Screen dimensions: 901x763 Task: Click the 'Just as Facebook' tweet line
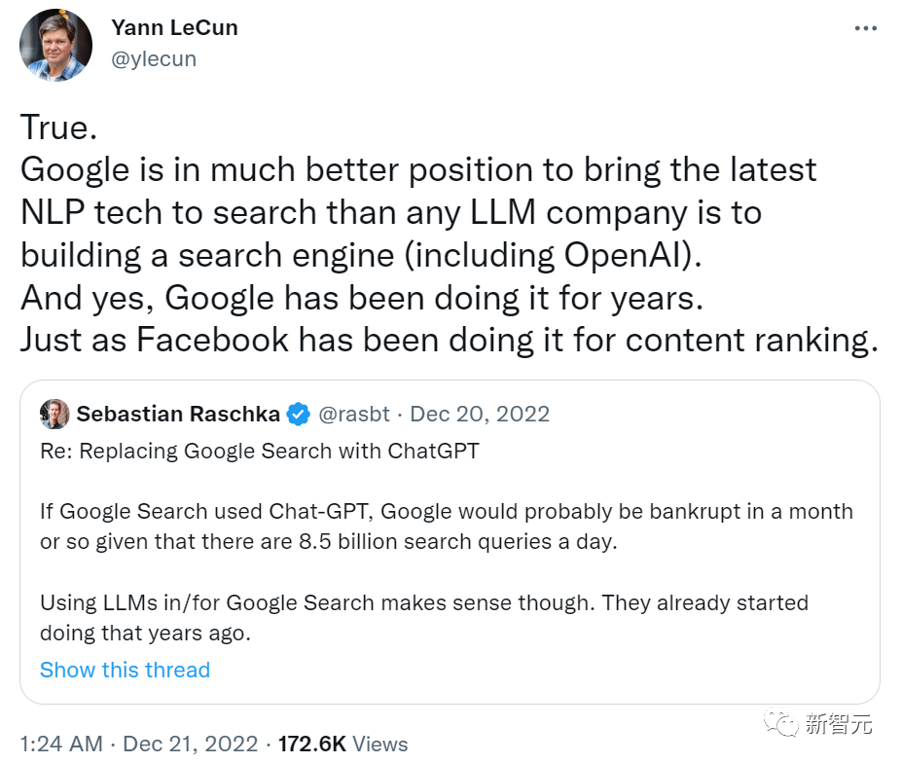click(449, 340)
